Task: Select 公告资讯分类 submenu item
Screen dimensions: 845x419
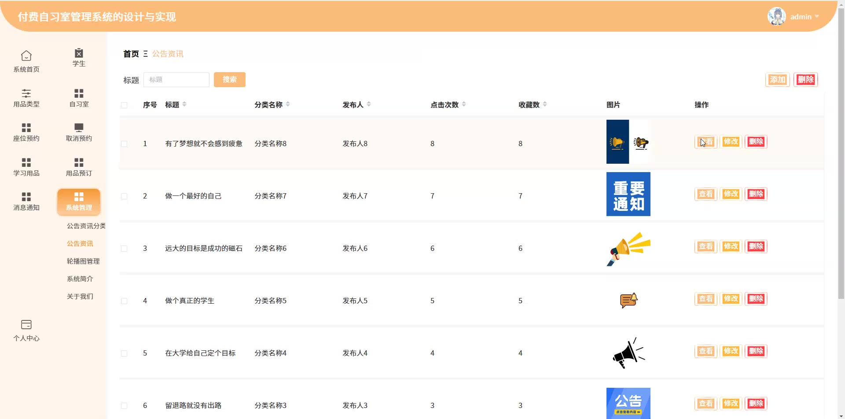Action: [86, 226]
